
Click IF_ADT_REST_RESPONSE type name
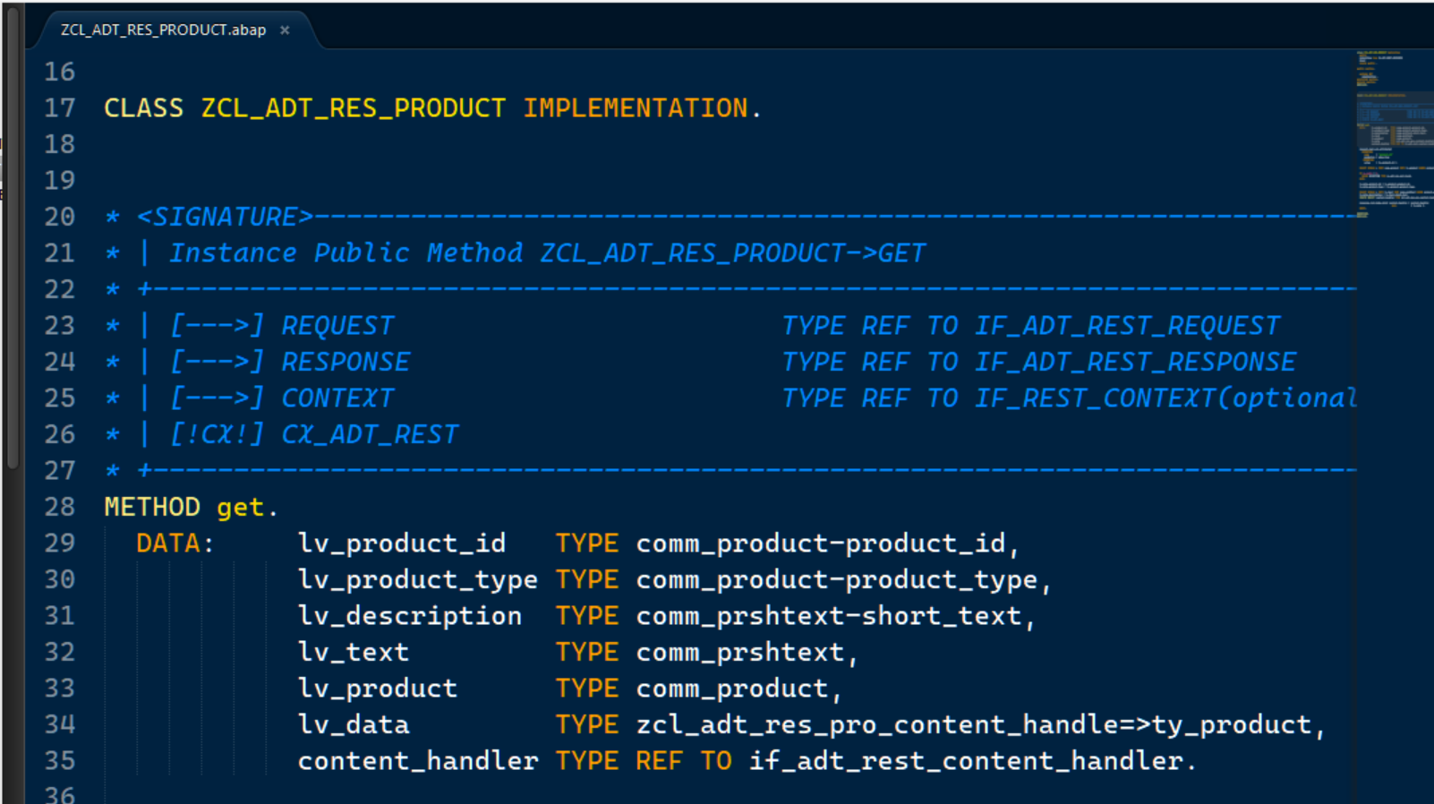click(1135, 362)
